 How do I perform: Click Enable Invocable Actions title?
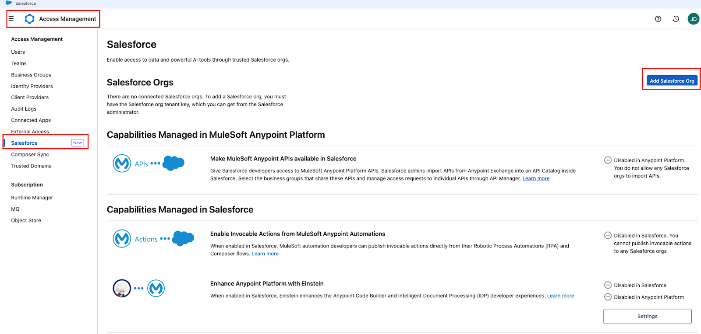(x=298, y=234)
